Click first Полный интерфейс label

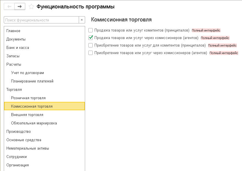[x=206, y=30]
